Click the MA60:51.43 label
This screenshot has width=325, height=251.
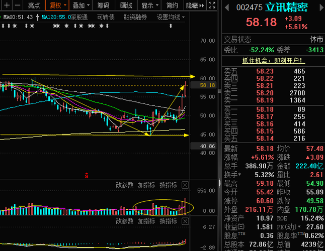click(x=18, y=17)
